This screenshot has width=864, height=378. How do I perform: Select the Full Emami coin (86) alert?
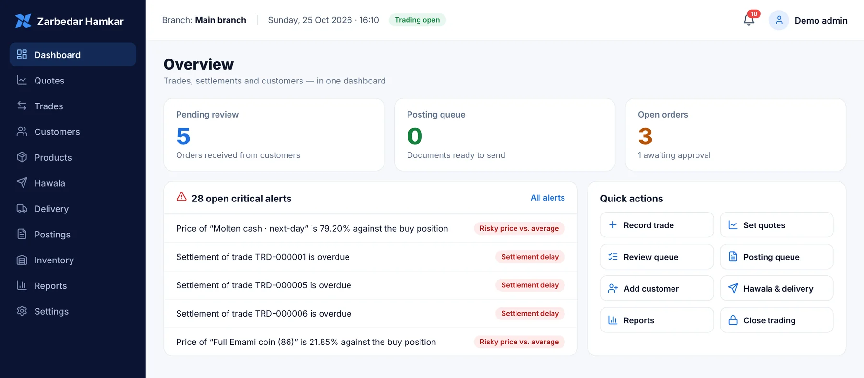click(x=371, y=342)
